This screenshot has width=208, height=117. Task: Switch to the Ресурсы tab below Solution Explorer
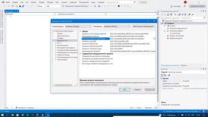click(x=183, y=65)
